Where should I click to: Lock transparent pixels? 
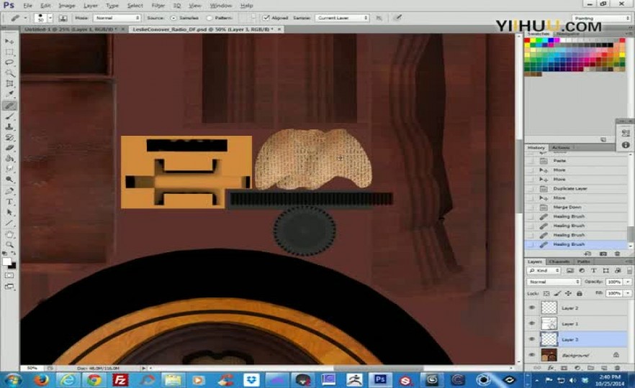[x=546, y=293]
